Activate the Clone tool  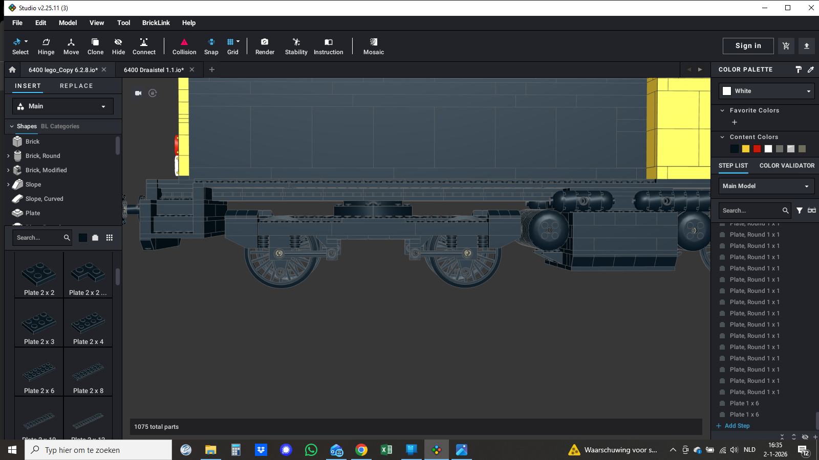tap(95, 46)
